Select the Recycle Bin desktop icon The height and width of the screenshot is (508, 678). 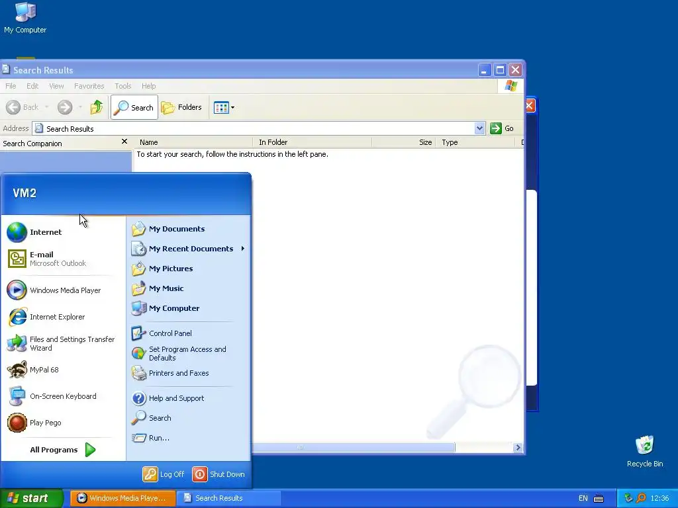(645, 451)
